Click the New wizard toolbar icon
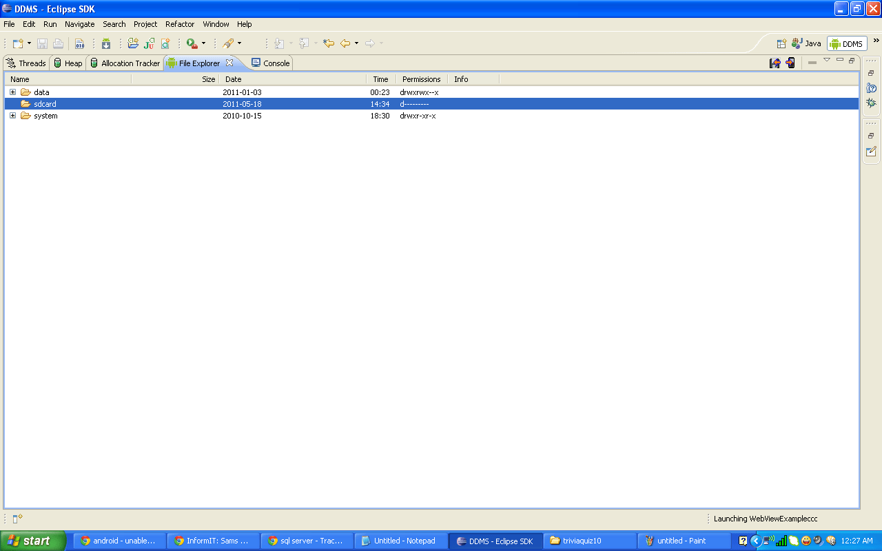The width and height of the screenshot is (882, 551). pyautogui.click(x=18, y=43)
